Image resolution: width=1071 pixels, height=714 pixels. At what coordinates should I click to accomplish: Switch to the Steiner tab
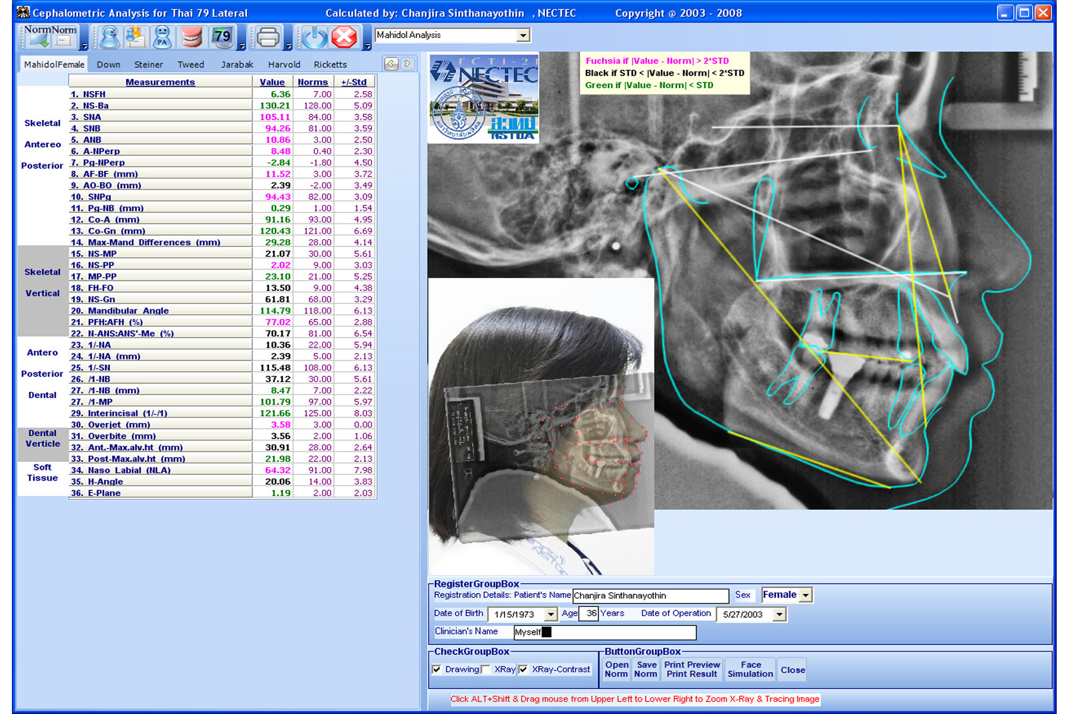click(x=148, y=64)
